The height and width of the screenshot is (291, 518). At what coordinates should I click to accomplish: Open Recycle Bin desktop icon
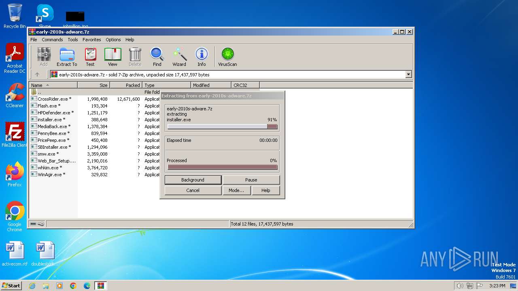[x=15, y=16]
